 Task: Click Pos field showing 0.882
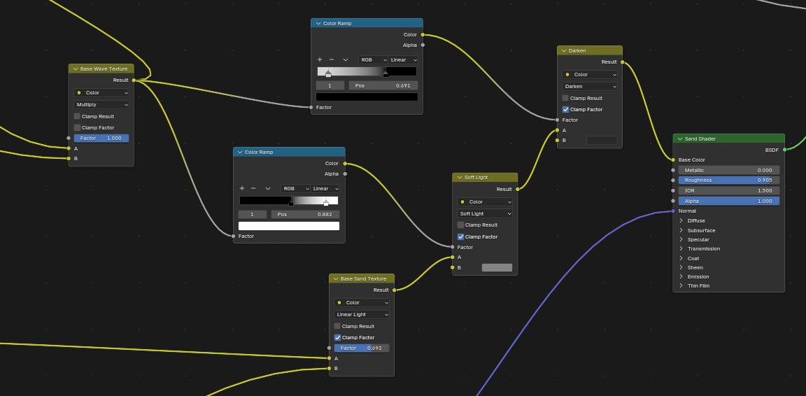pyautogui.click(x=305, y=215)
